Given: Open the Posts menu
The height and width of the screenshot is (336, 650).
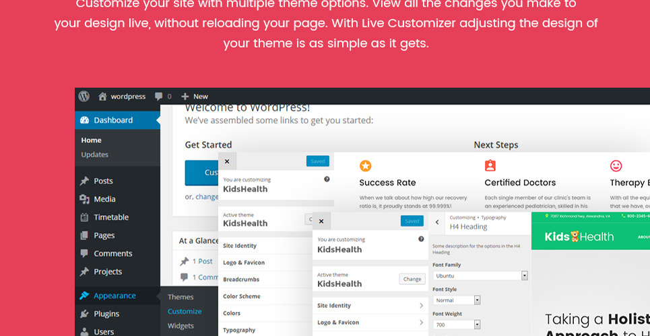Looking at the screenshot, I should point(117,181).
